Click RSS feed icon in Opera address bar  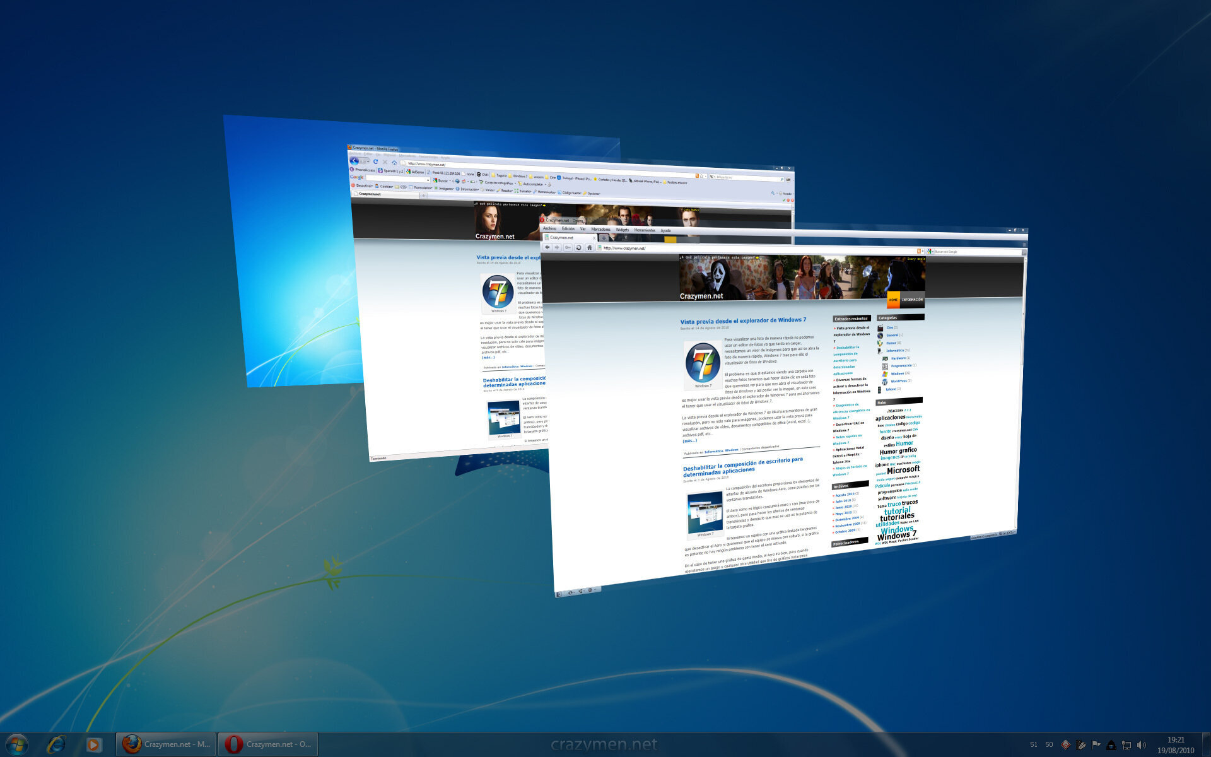[x=918, y=251]
